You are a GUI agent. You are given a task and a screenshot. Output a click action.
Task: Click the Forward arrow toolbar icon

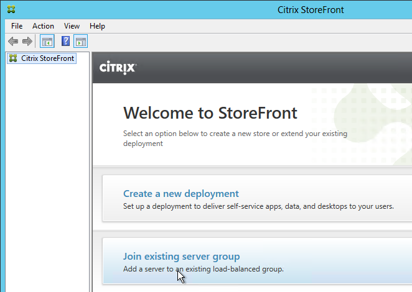point(27,41)
